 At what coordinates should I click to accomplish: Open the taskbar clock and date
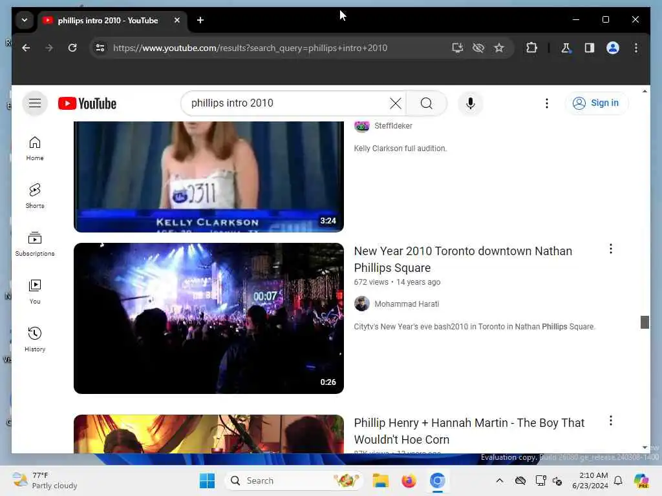tap(590, 480)
